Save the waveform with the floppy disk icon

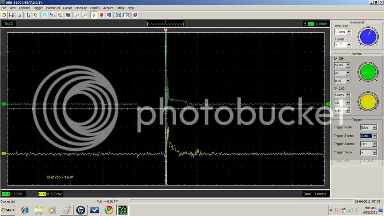click(x=11, y=15)
